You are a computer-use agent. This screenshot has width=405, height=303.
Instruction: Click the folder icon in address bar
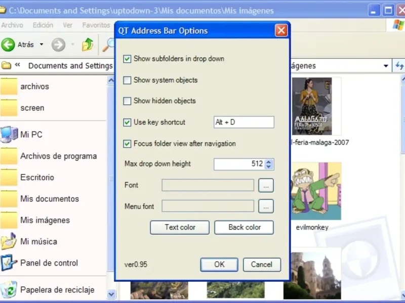click(6, 66)
